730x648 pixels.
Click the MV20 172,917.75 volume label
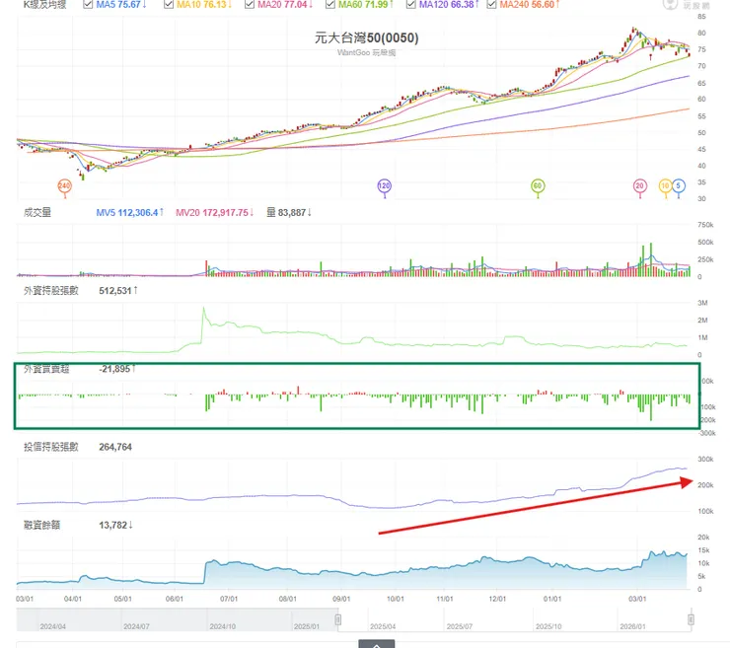point(215,213)
